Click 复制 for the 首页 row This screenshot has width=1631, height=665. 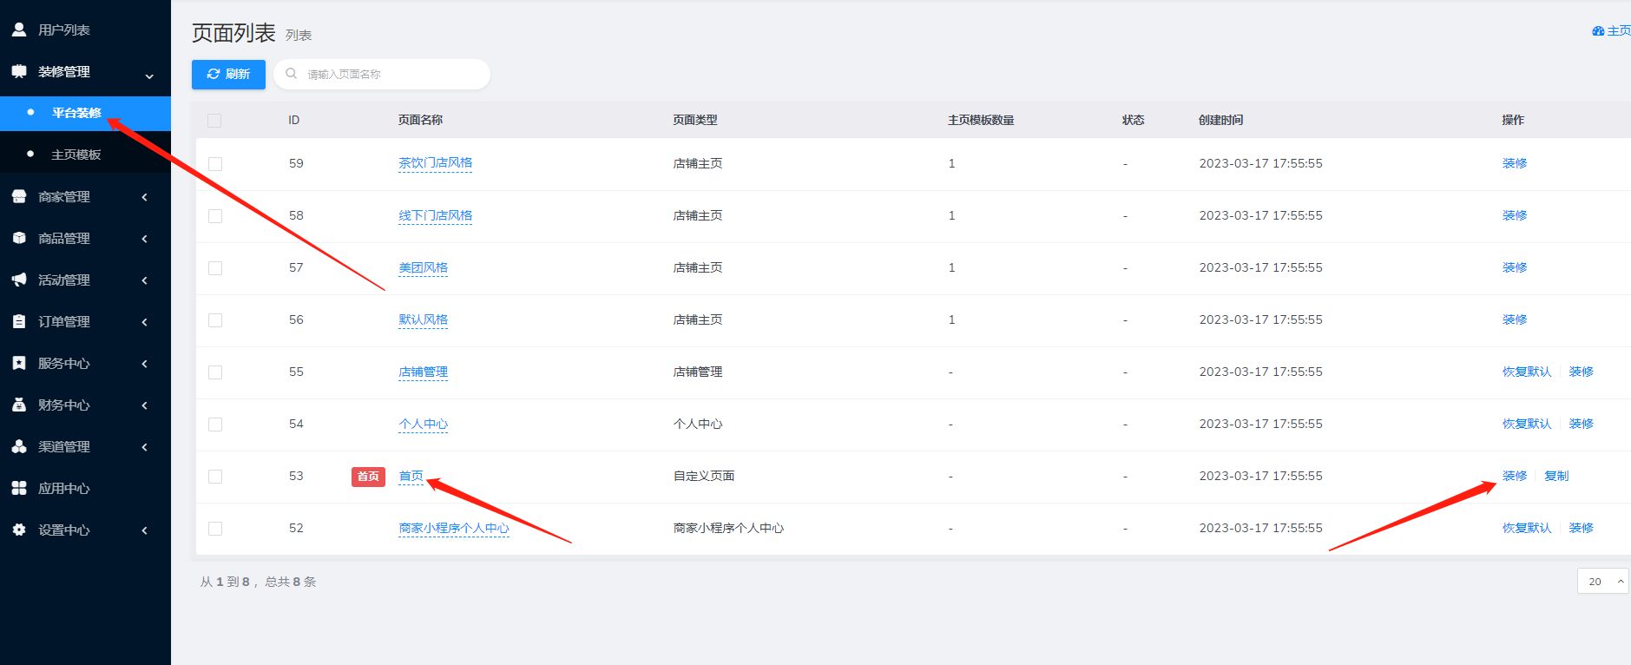pyautogui.click(x=1556, y=476)
